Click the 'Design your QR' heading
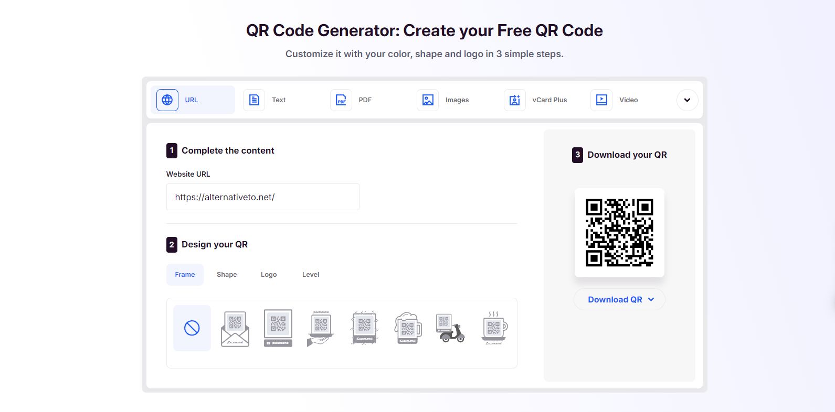The height and width of the screenshot is (412, 835). click(x=215, y=244)
